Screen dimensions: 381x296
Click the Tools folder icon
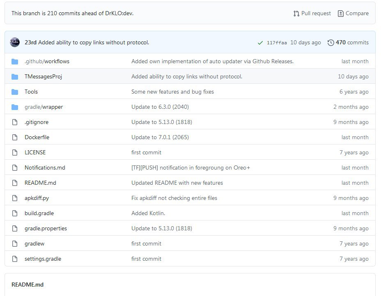pyautogui.click(x=15, y=92)
